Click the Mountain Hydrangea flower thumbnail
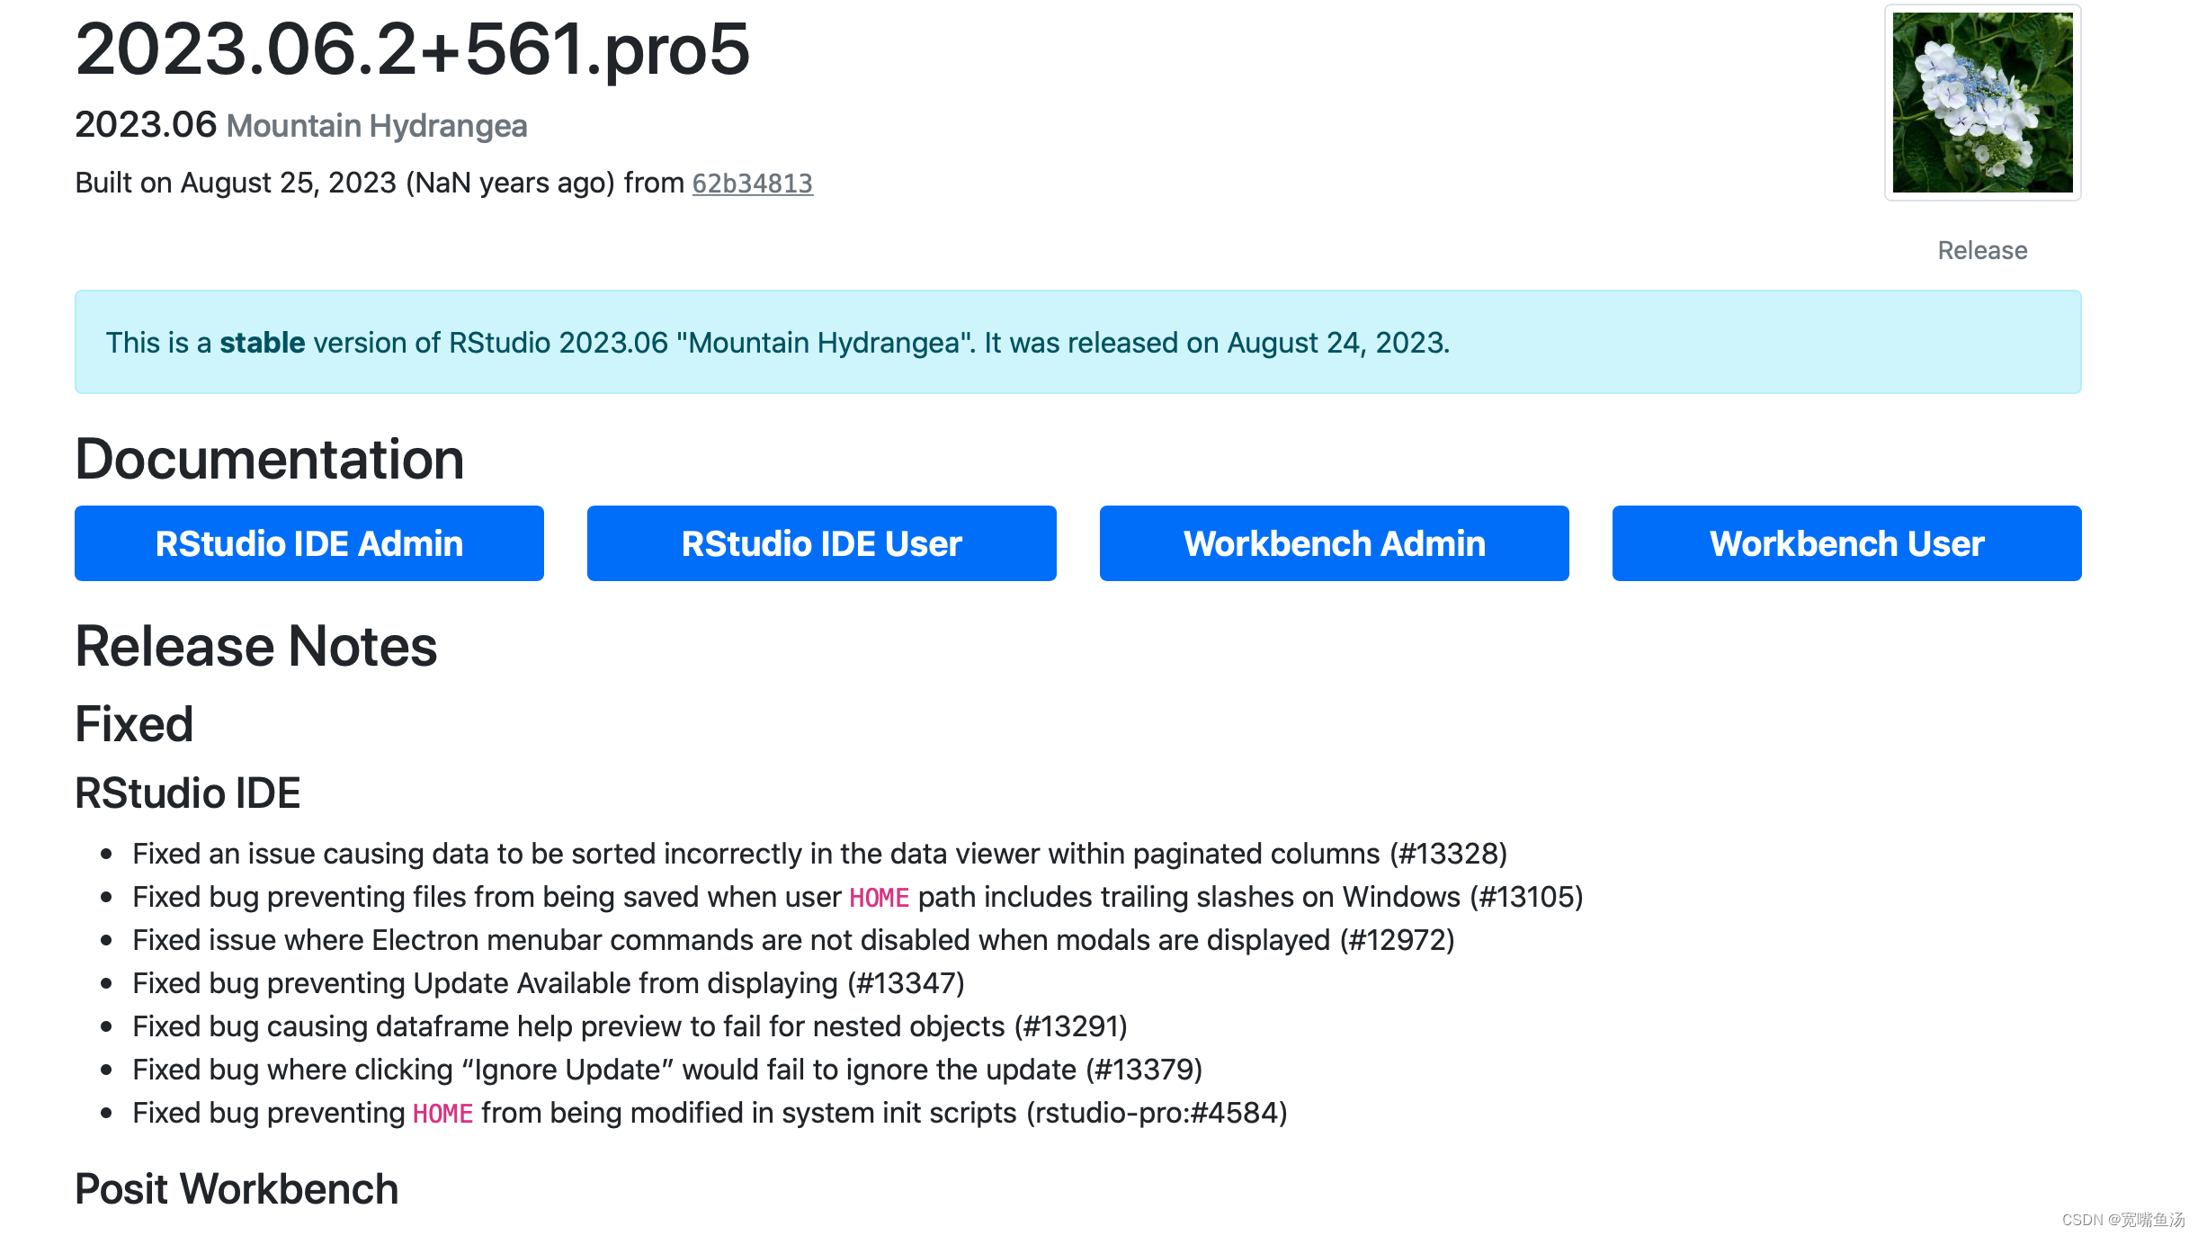The height and width of the screenshot is (1236, 2198). pyautogui.click(x=1982, y=103)
